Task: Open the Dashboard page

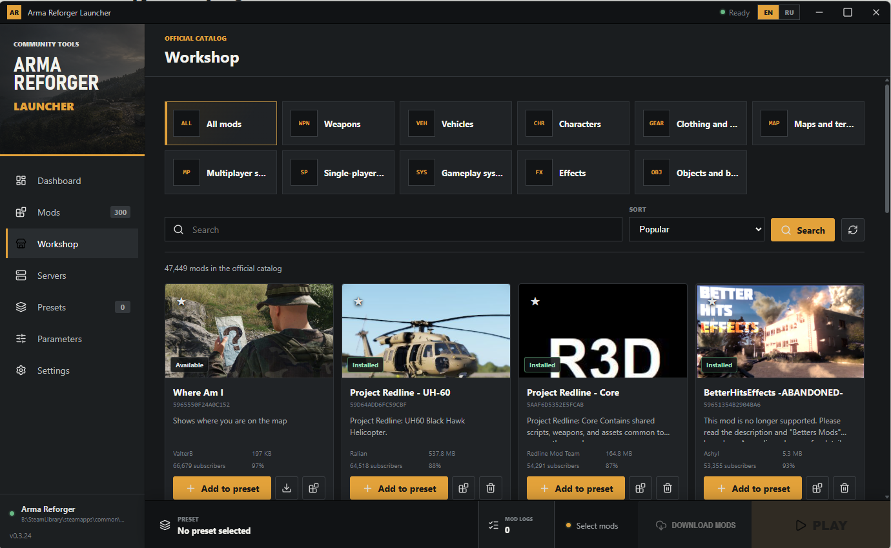Action: pyautogui.click(x=72, y=181)
